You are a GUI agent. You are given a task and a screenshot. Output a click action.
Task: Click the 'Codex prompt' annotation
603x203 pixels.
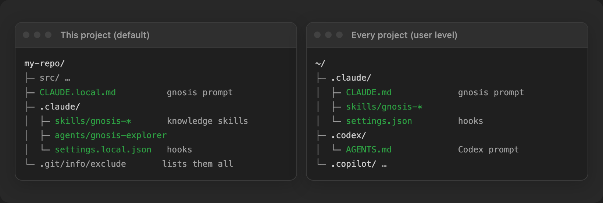[x=488, y=150]
